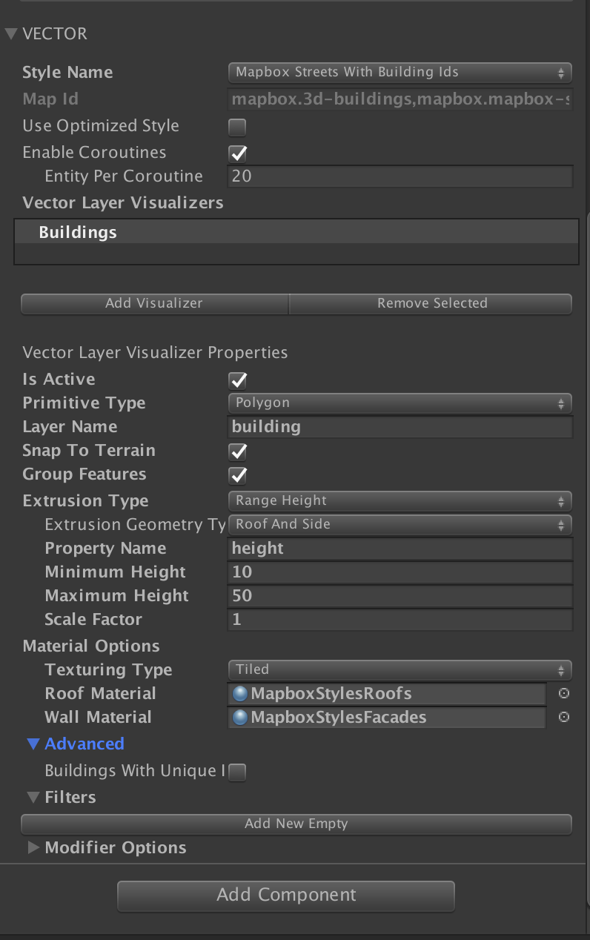590x940 pixels.
Task: Enable Use Optimized Style checkbox
Action: (237, 127)
